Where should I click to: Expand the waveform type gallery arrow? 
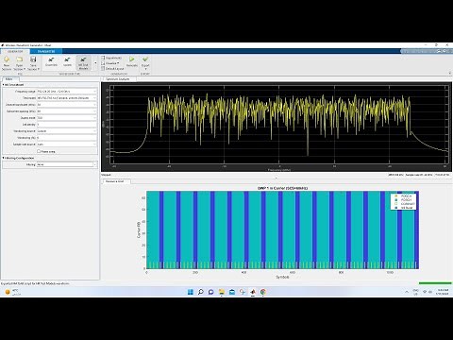click(x=95, y=63)
